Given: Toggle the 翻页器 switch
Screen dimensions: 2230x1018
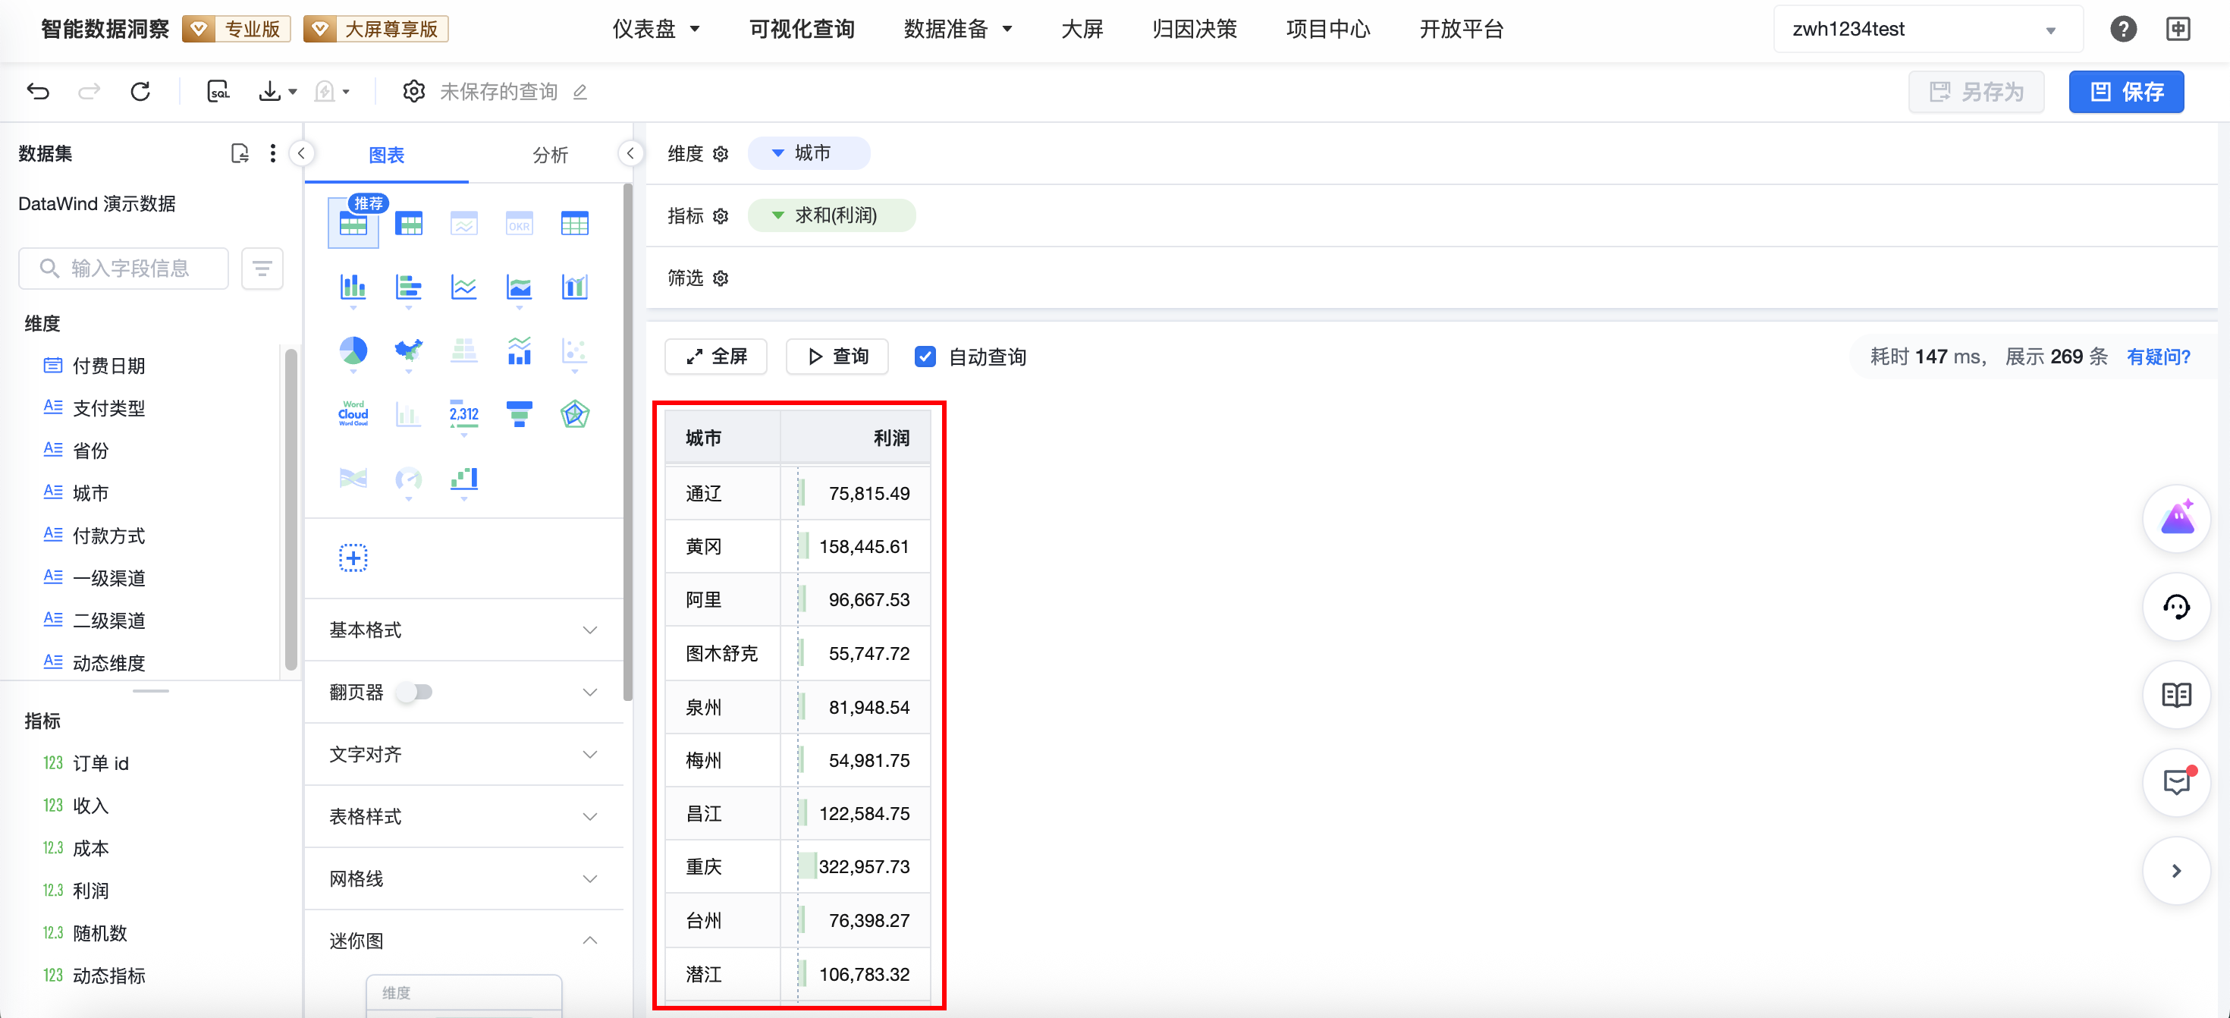Looking at the screenshot, I should [x=415, y=692].
